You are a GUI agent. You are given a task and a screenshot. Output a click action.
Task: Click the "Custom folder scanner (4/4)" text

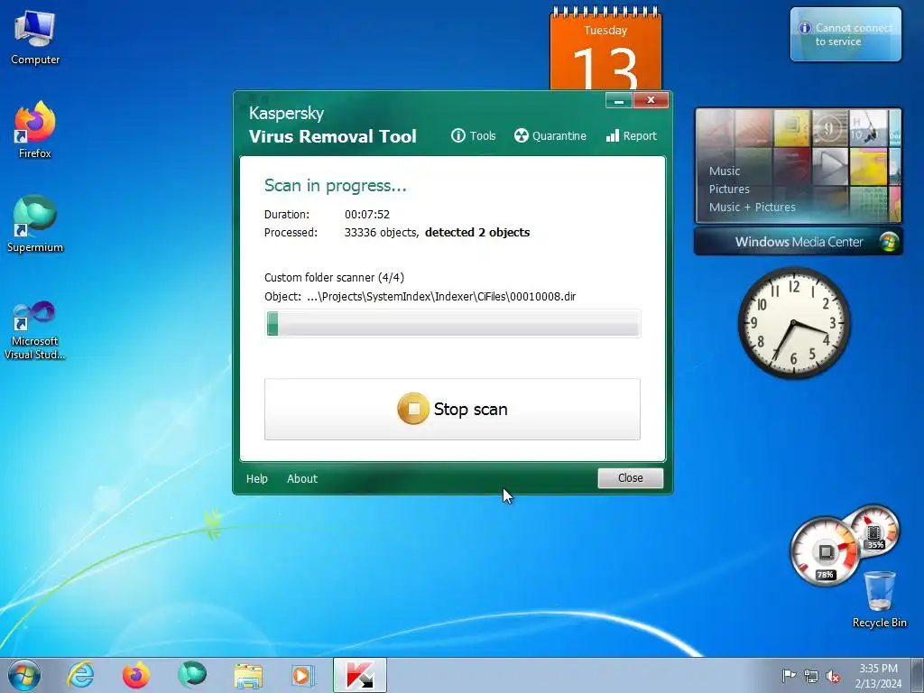334,278
